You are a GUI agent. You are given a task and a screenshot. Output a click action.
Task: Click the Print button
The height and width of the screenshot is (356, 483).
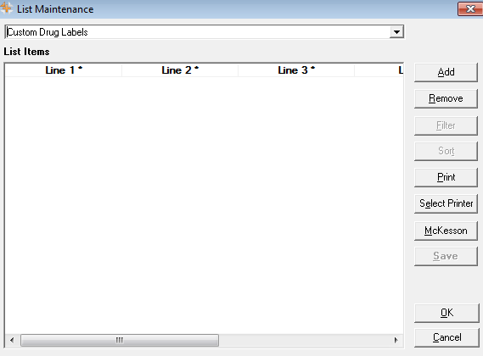point(446,177)
